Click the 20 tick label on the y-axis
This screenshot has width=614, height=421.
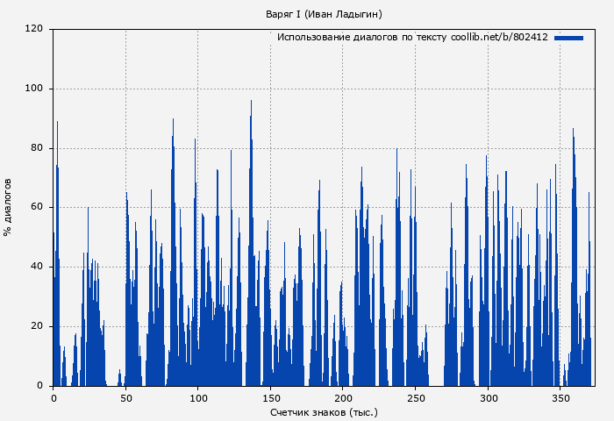click(x=37, y=326)
